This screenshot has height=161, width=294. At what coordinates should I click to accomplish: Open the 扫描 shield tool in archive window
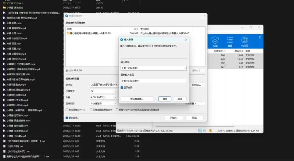point(215,42)
